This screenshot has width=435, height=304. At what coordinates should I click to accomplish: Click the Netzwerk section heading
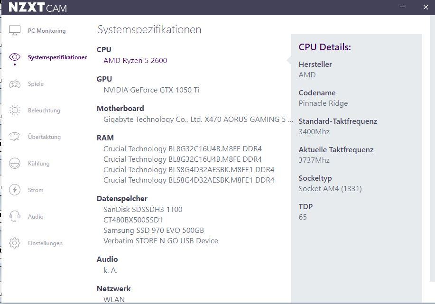[x=113, y=289]
